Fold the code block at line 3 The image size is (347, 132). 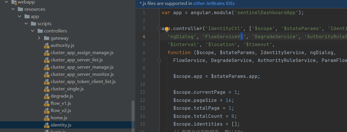point(159,29)
